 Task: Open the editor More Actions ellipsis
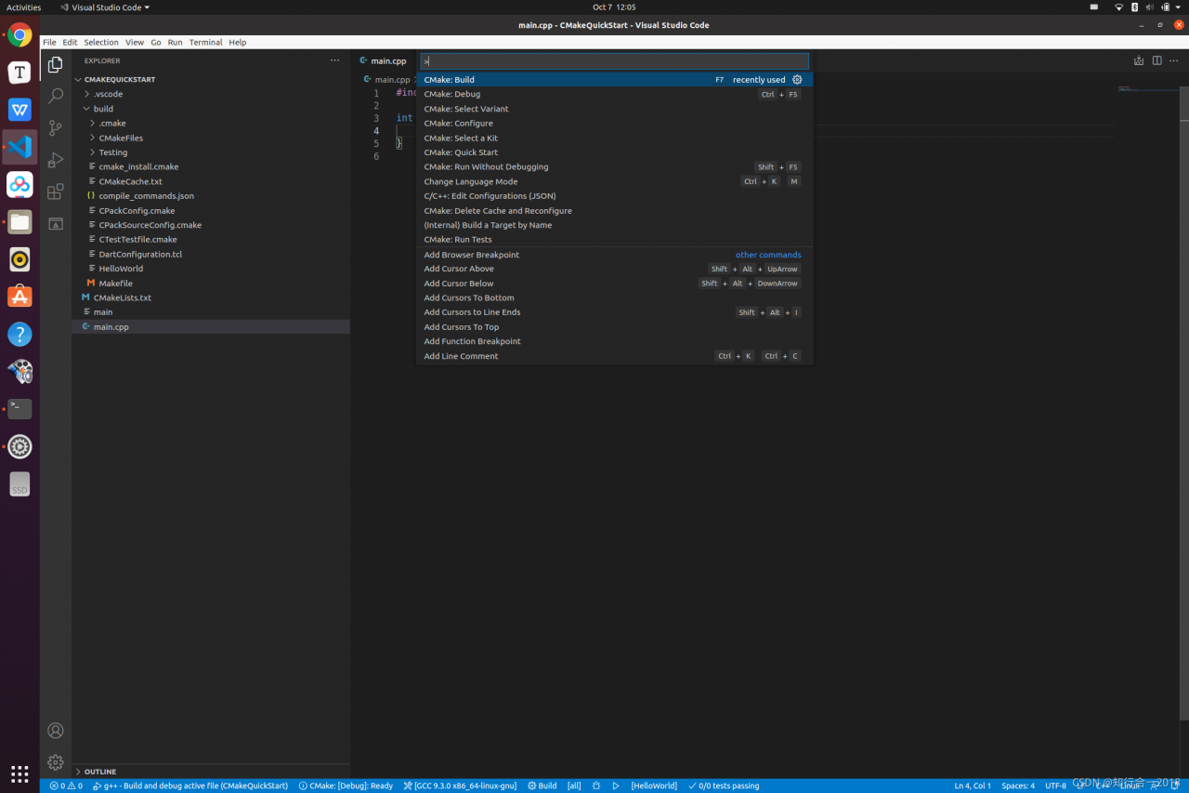[x=1175, y=60]
